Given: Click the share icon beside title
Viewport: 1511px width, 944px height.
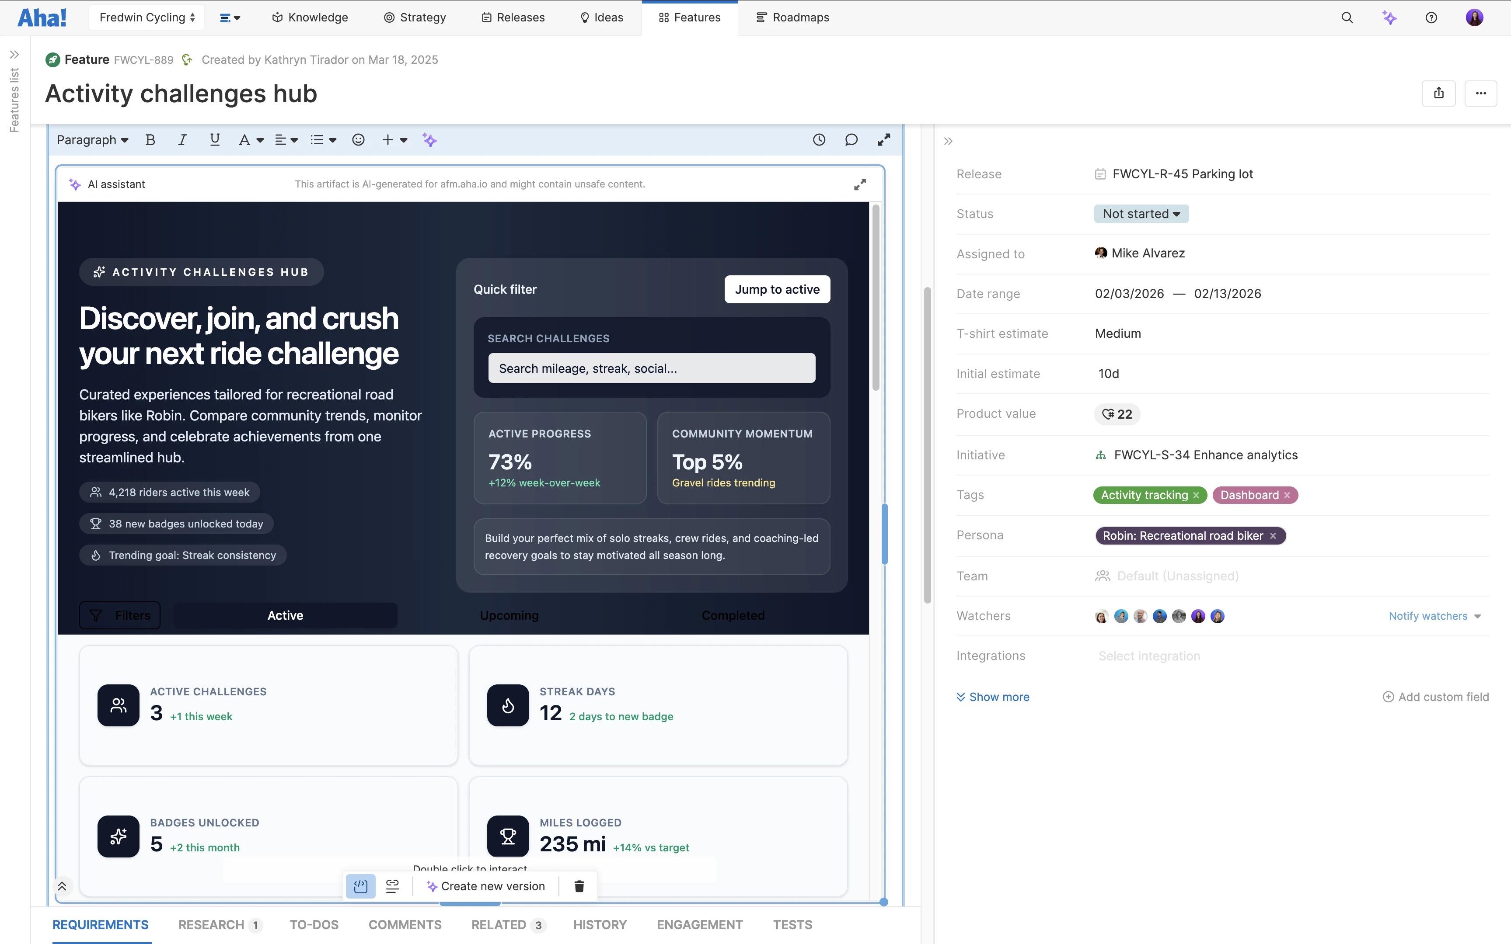Looking at the screenshot, I should click(x=1438, y=93).
